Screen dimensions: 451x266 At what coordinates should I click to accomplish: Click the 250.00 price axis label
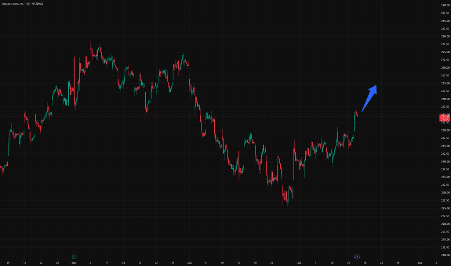(445, 130)
